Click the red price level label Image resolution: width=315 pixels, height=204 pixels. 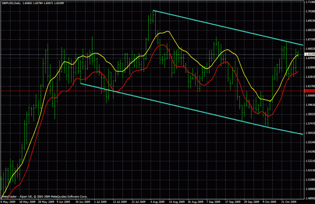[310, 91]
